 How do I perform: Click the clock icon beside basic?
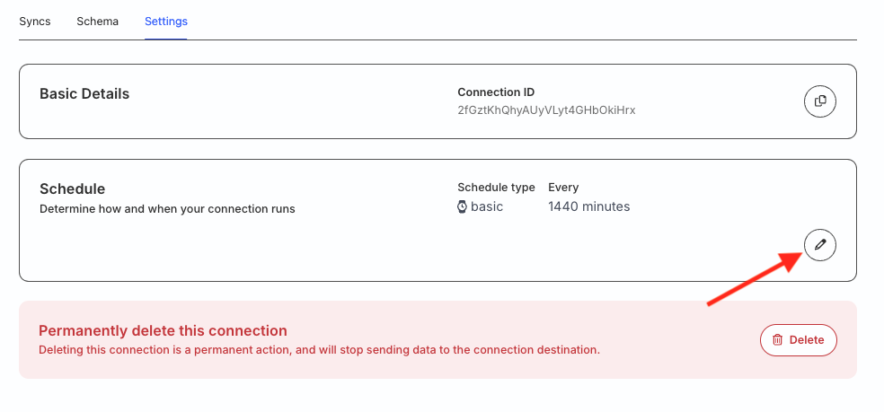pyautogui.click(x=462, y=206)
